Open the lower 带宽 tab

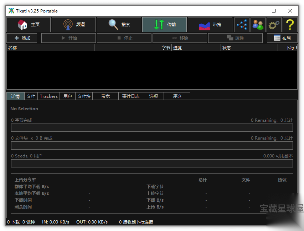[x=105, y=96]
